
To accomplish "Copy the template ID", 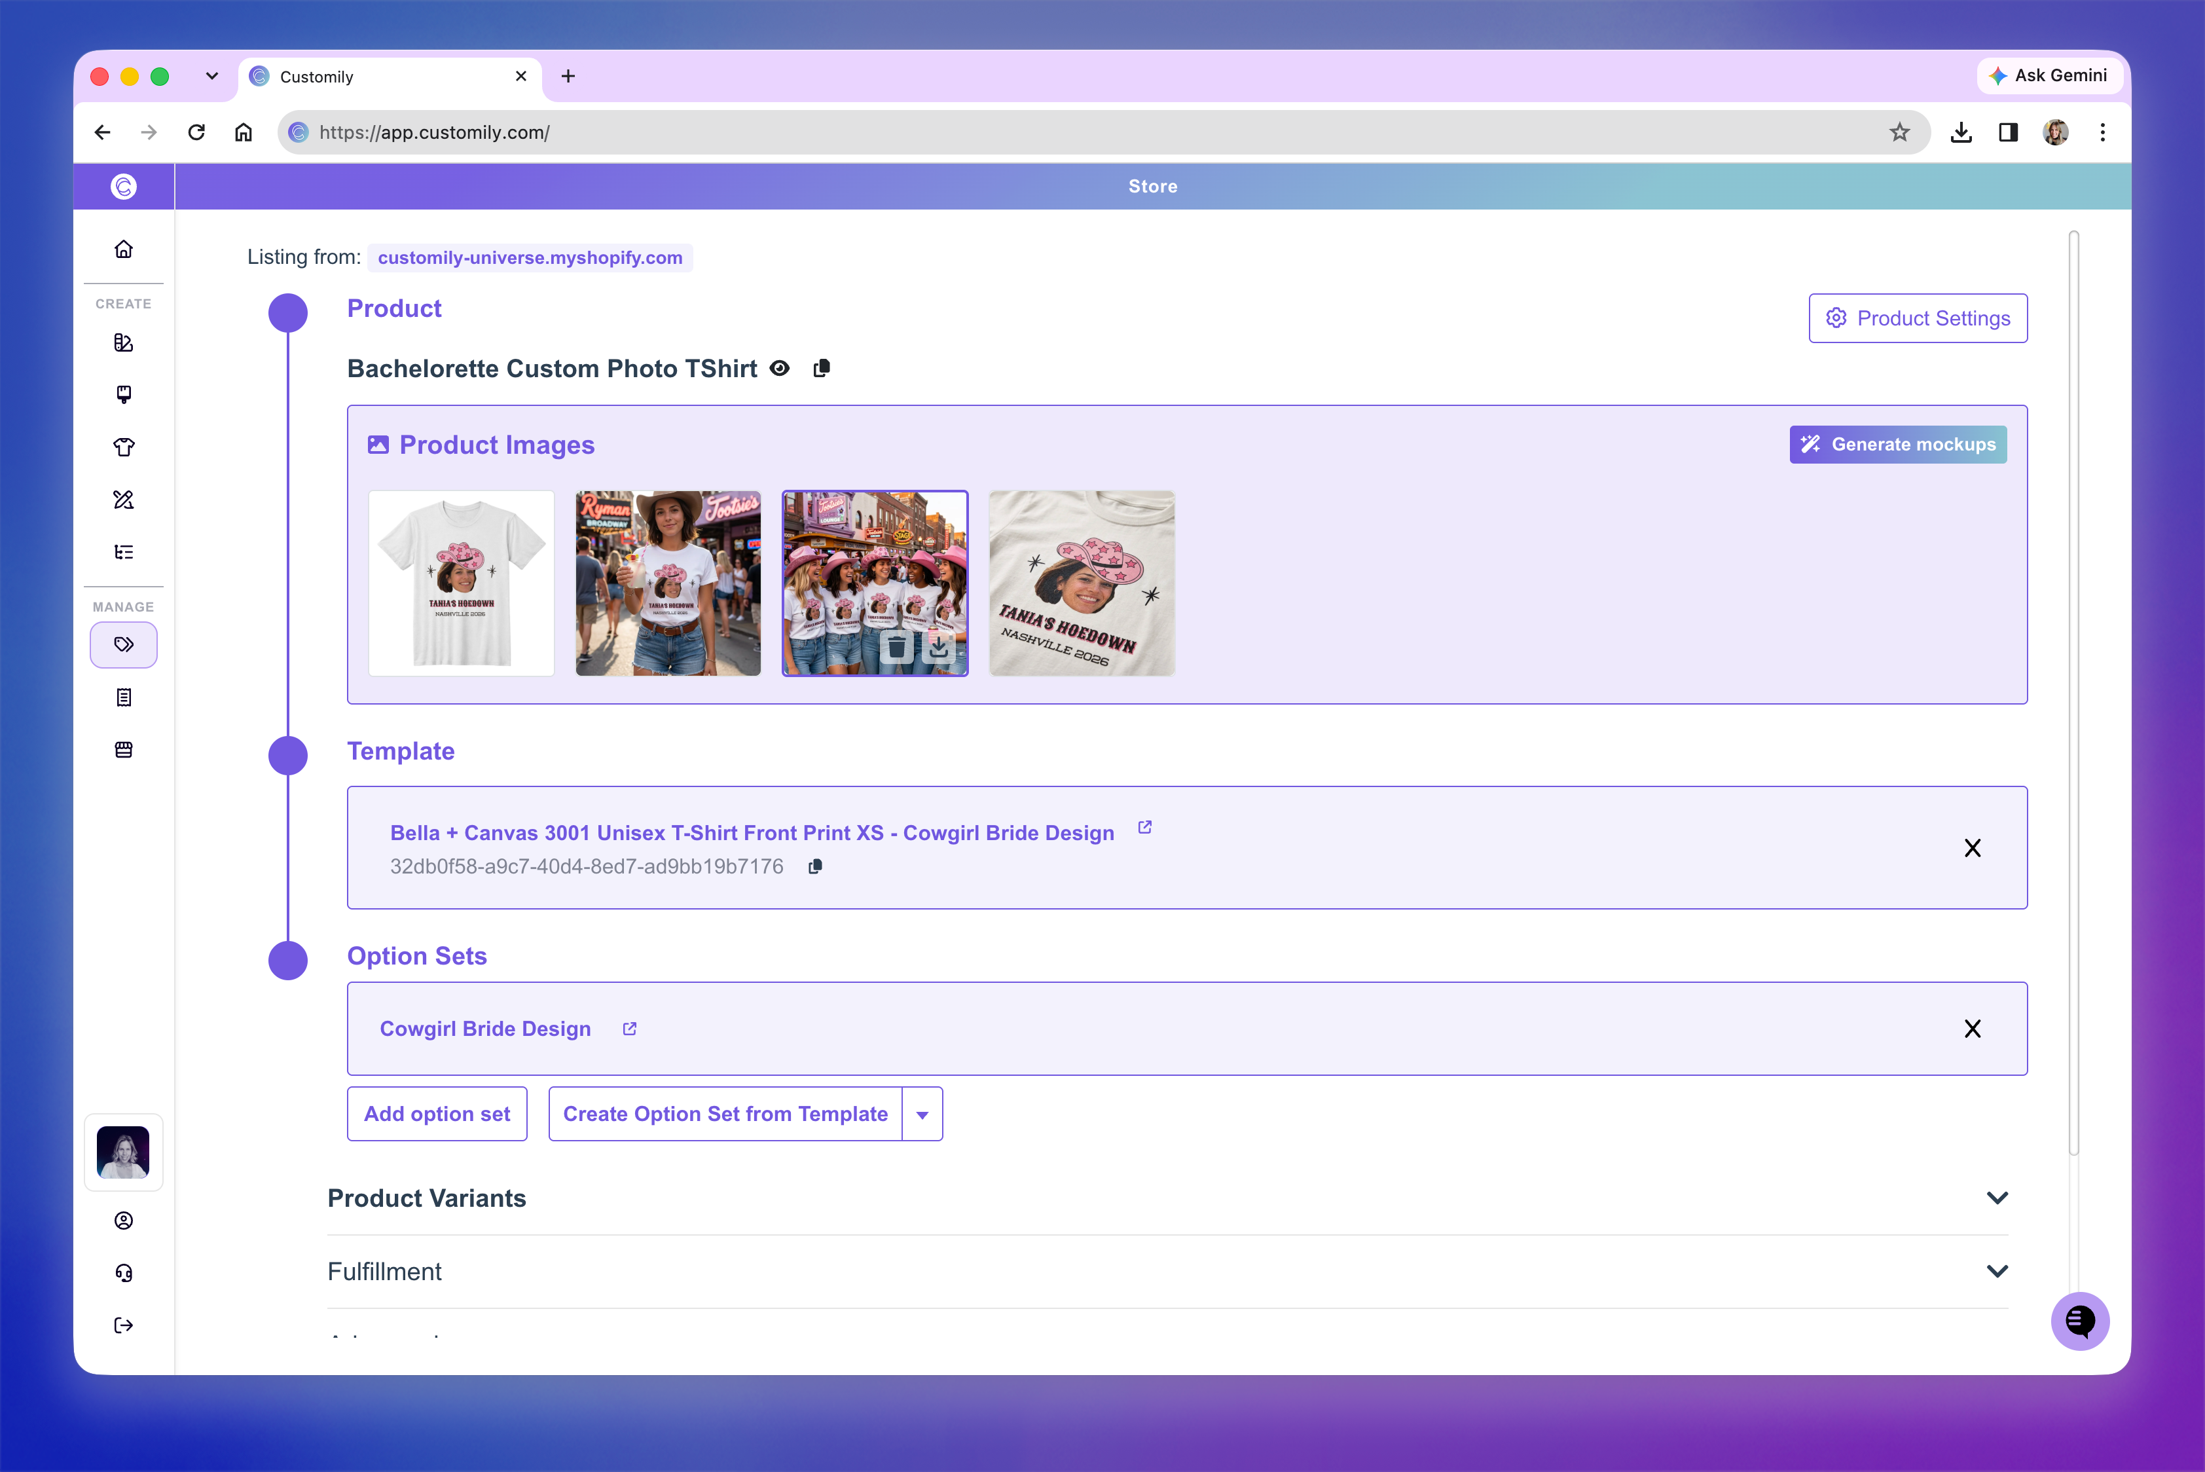I will (x=815, y=866).
